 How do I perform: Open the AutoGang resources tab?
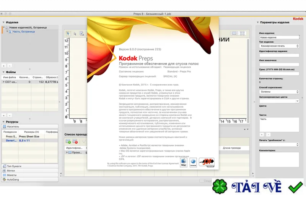click(x=30, y=179)
